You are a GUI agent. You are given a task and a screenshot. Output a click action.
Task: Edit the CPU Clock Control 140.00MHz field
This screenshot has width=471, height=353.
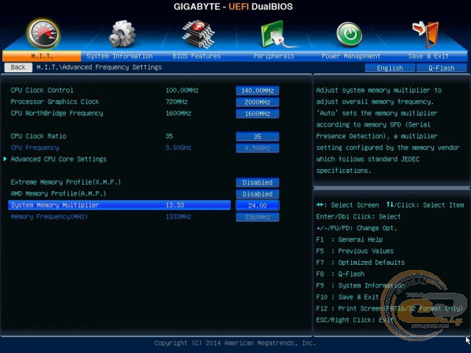(258, 90)
